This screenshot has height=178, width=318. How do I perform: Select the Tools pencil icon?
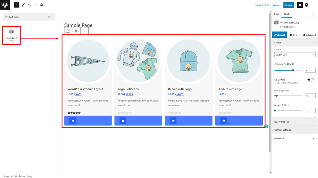pos(23,5)
